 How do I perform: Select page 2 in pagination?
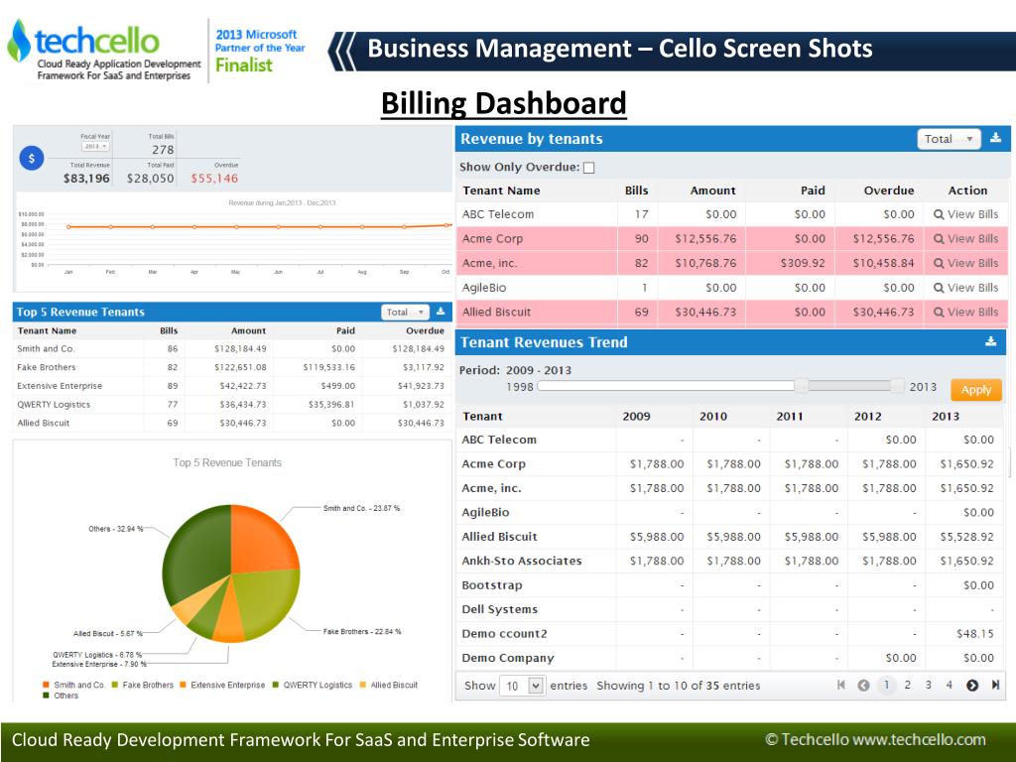click(907, 685)
